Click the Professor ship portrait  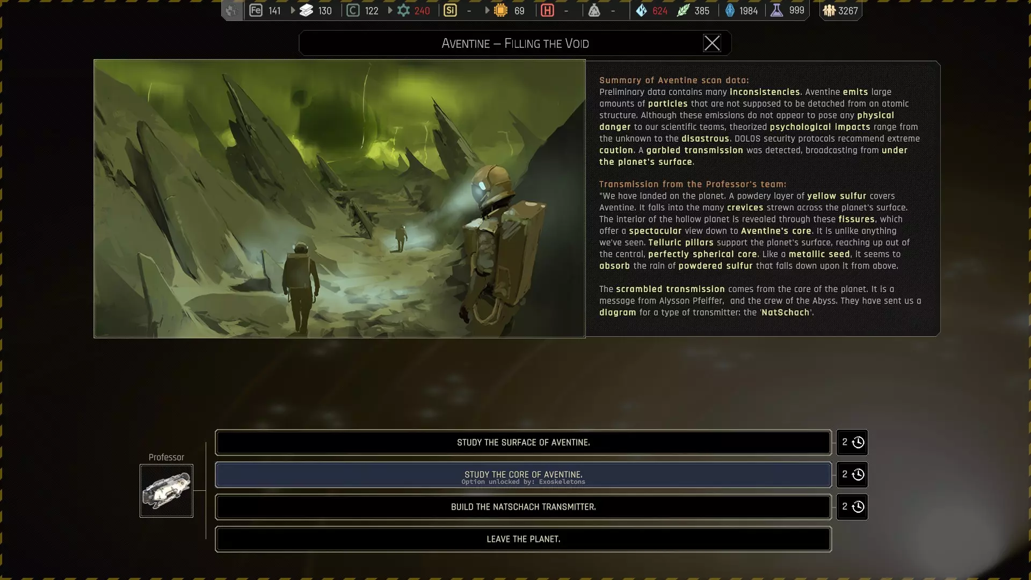(x=166, y=491)
